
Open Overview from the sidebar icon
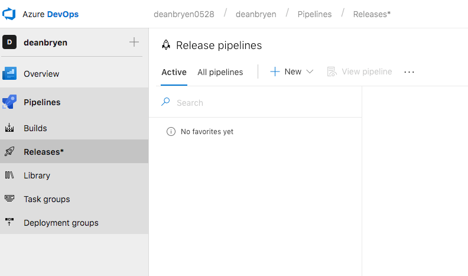coord(9,74)
